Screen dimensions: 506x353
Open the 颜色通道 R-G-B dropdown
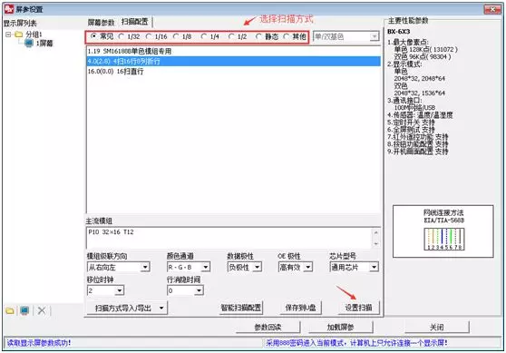(x=206, y=267)
